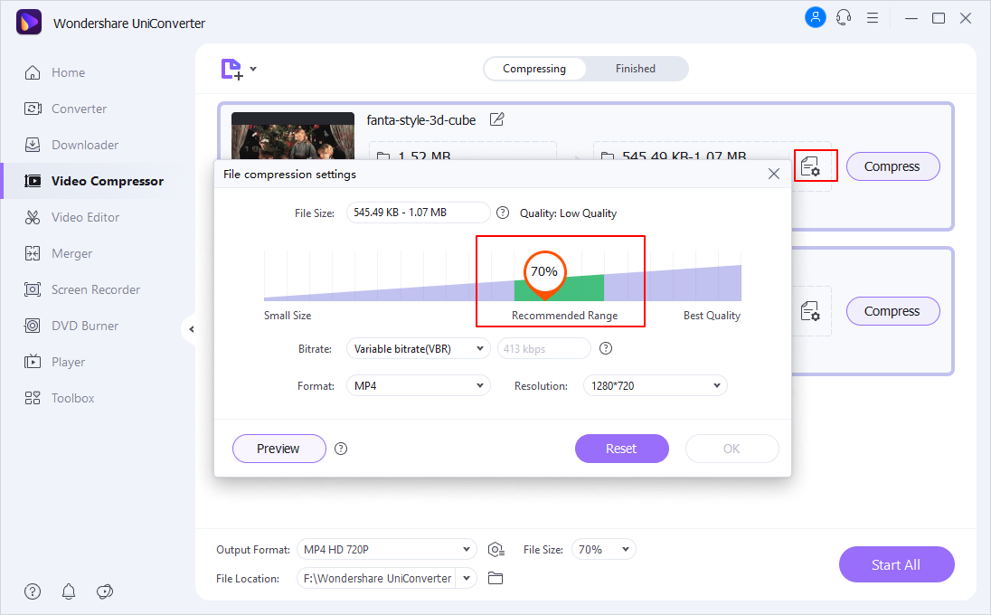
Task: Click the help icon next to File Size
Action: [503, 213]
